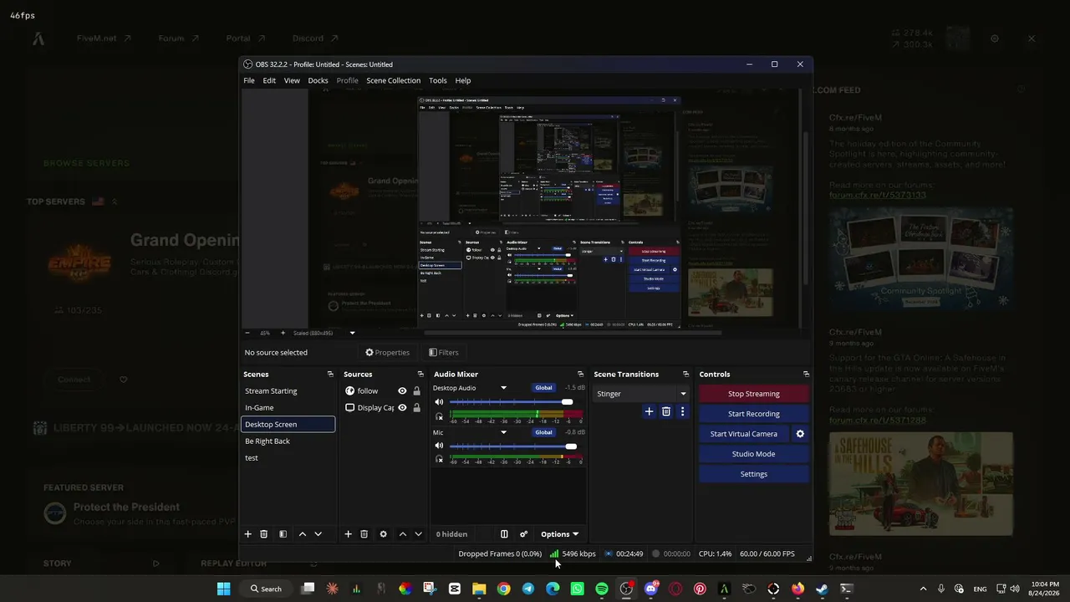
Task: Open Spotify from the taskbar
Action: click(x=602, y=589)
